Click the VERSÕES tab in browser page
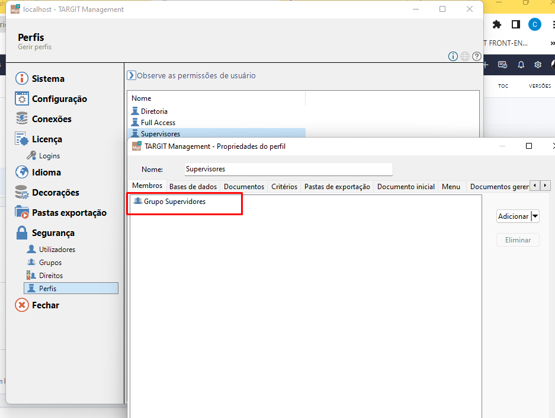 point(540,86)
